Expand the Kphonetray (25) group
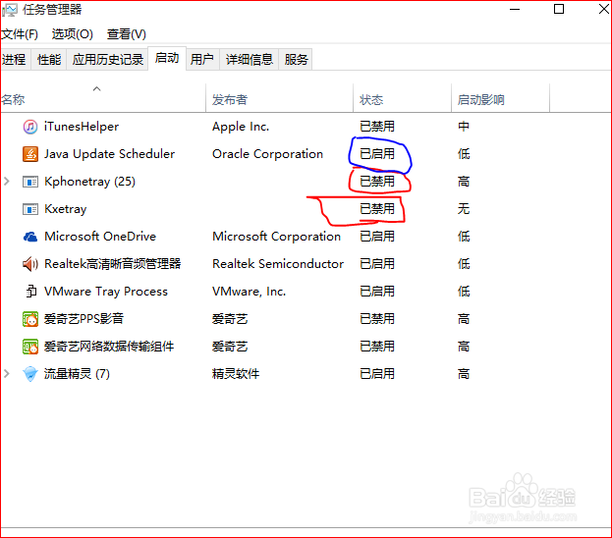Image resolution: width=612 pixels, height=538 pixels. (x=7, y=182)
